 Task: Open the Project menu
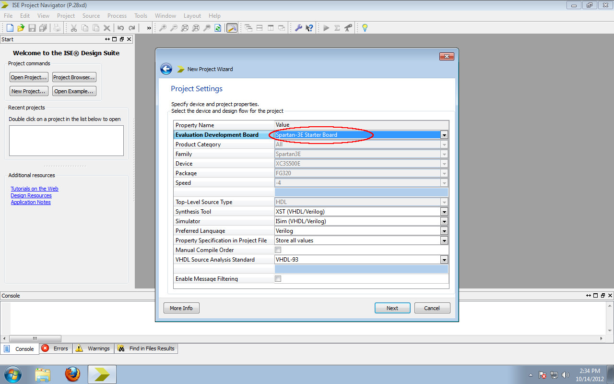pos(66,15)
